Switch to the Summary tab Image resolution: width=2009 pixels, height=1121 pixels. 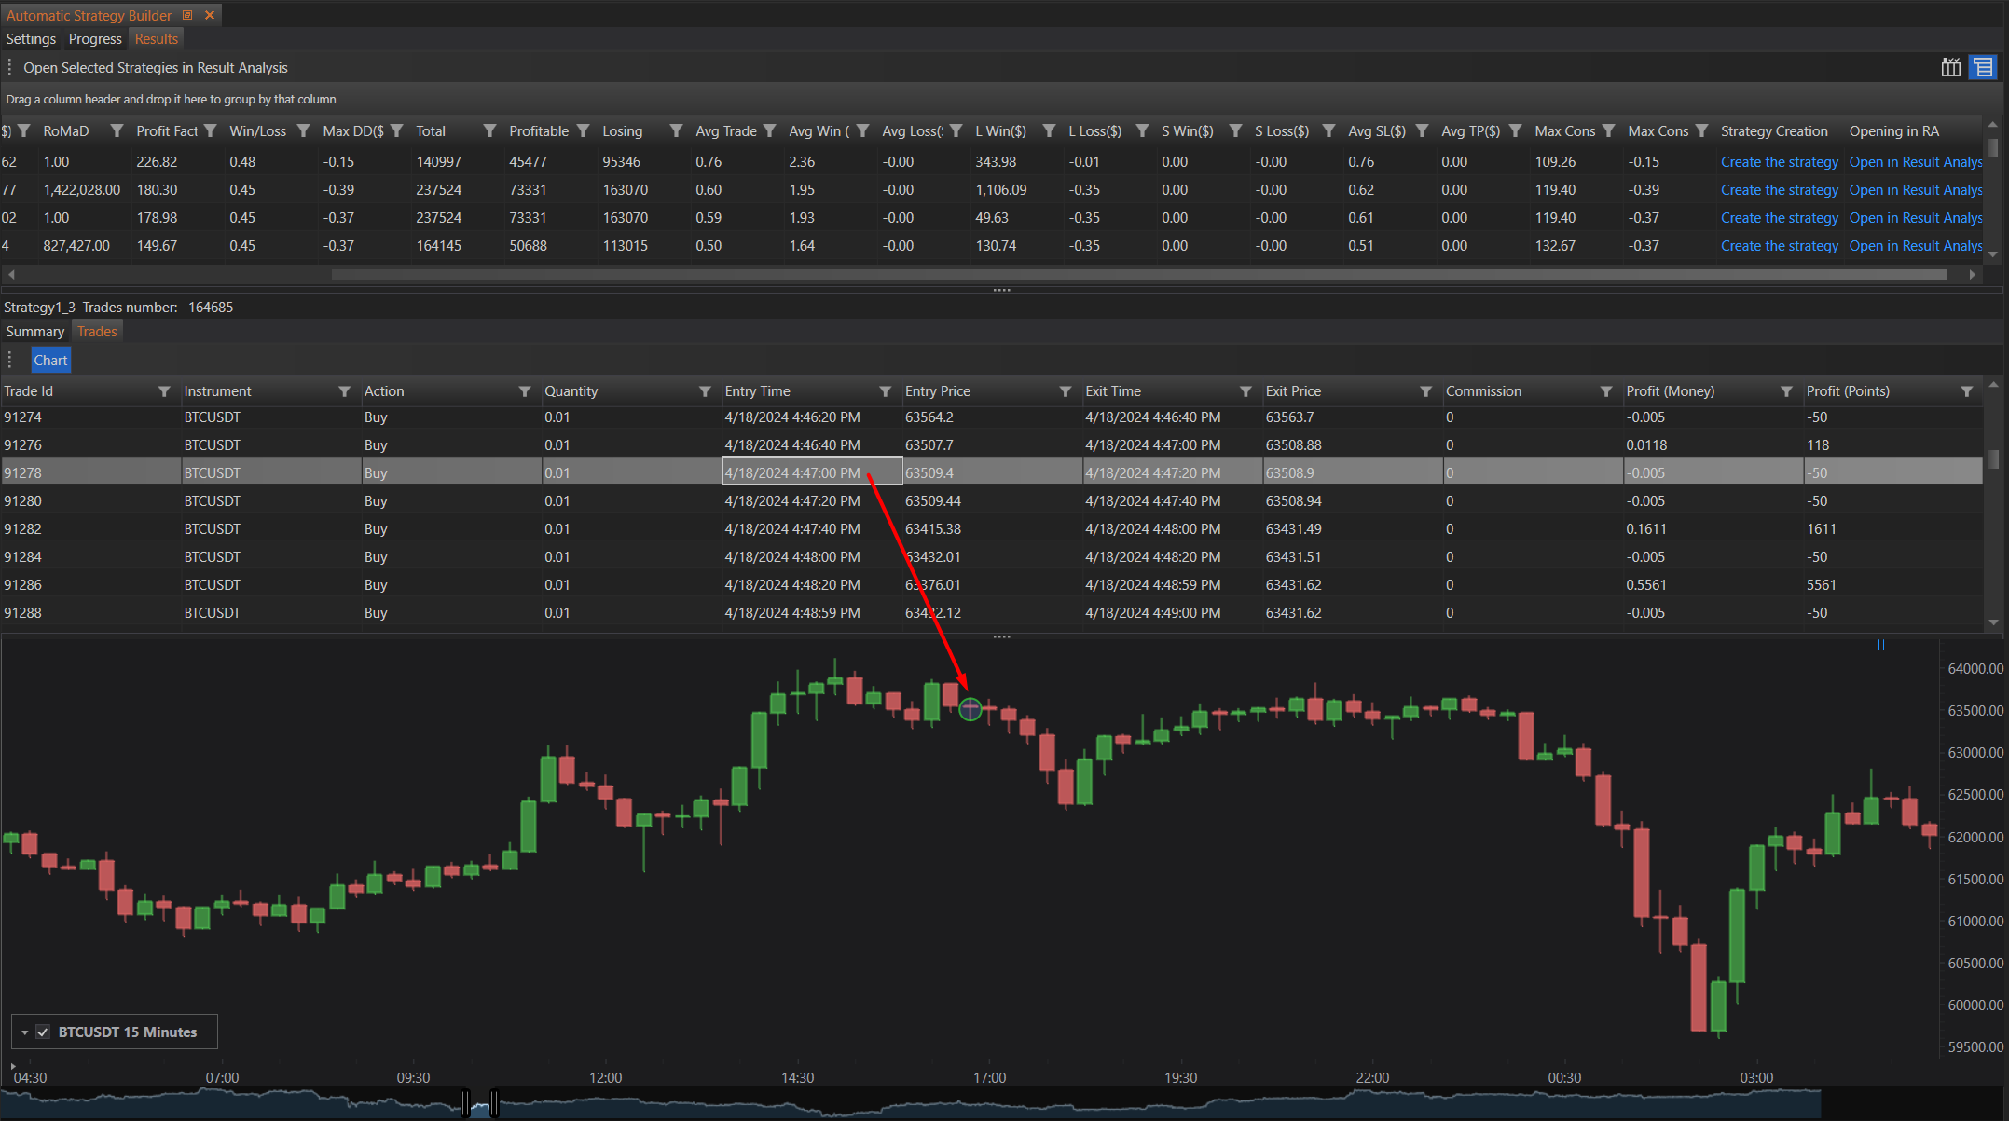pos(35,332)
